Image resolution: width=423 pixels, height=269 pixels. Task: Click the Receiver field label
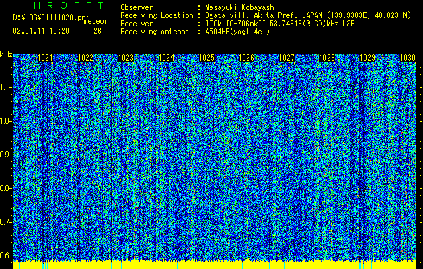[x=137, y=24]
